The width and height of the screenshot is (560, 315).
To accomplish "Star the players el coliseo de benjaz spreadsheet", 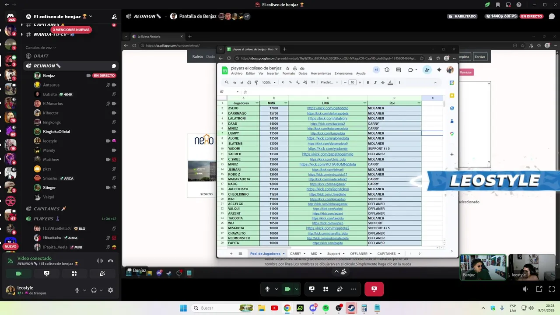I will pyautogui.click(x=287, y=68).
